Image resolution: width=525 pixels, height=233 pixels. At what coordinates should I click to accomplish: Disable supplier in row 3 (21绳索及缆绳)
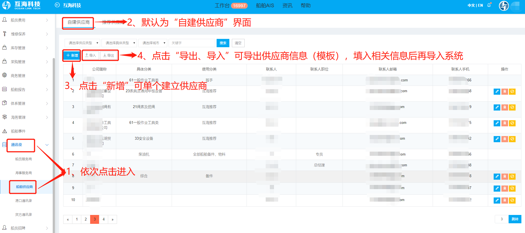[512, 107]
